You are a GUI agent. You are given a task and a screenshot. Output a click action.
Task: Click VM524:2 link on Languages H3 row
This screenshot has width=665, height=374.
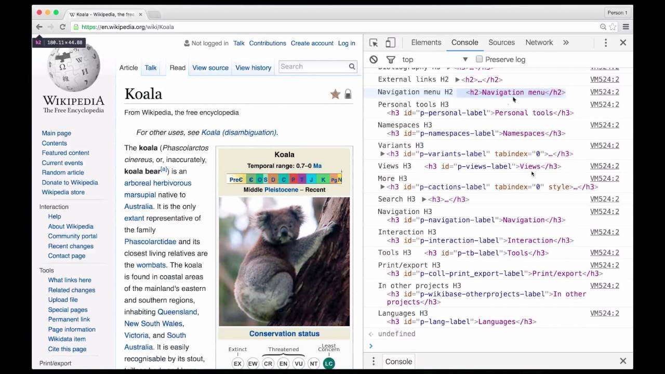[x=605, y=313]
